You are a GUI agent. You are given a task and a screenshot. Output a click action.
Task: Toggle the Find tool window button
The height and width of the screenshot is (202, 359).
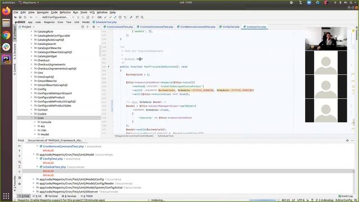point(24,196)
